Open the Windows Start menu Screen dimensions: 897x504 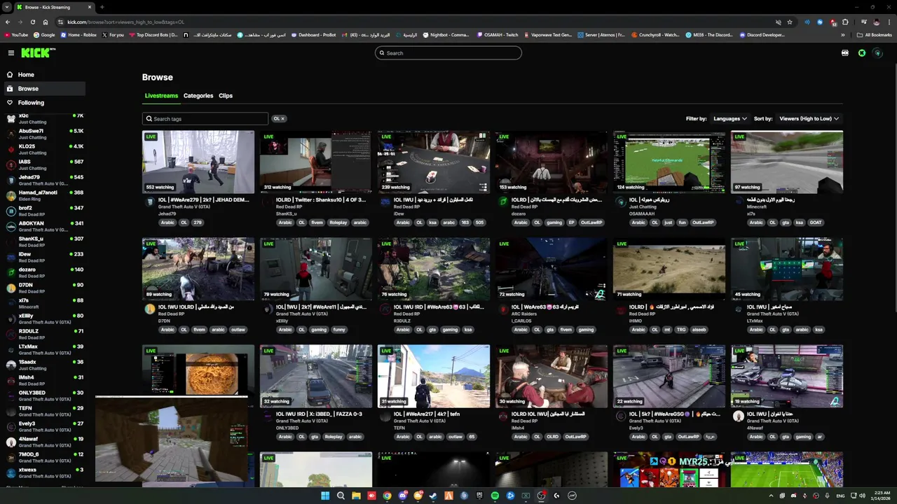coord(325,496)
